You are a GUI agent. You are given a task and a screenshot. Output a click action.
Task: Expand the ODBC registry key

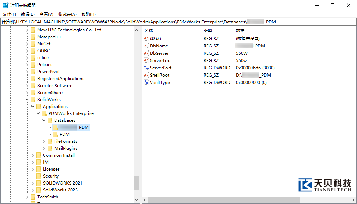click(x=27, y=51)
